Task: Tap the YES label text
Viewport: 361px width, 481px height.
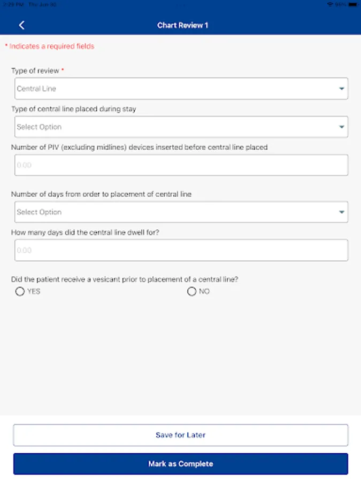Action: (x=34, y=291)
